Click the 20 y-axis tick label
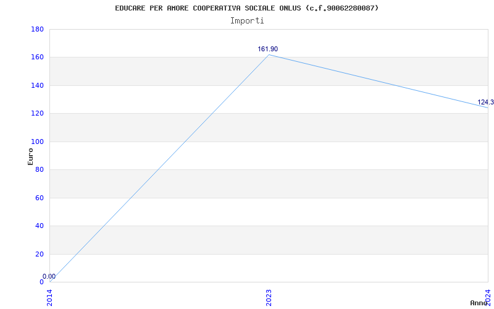Viewport: 494px width, 309px height. [x=40, y=254]
